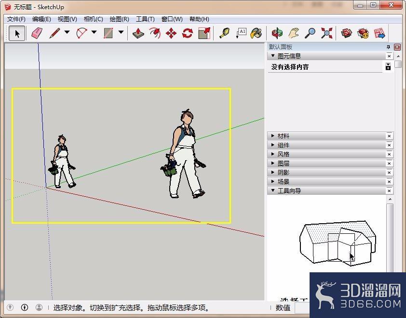Image resolution: width=406 pixels, height=318 pixels.
Task: Click the sign-in user status icon
Action: 39,307
